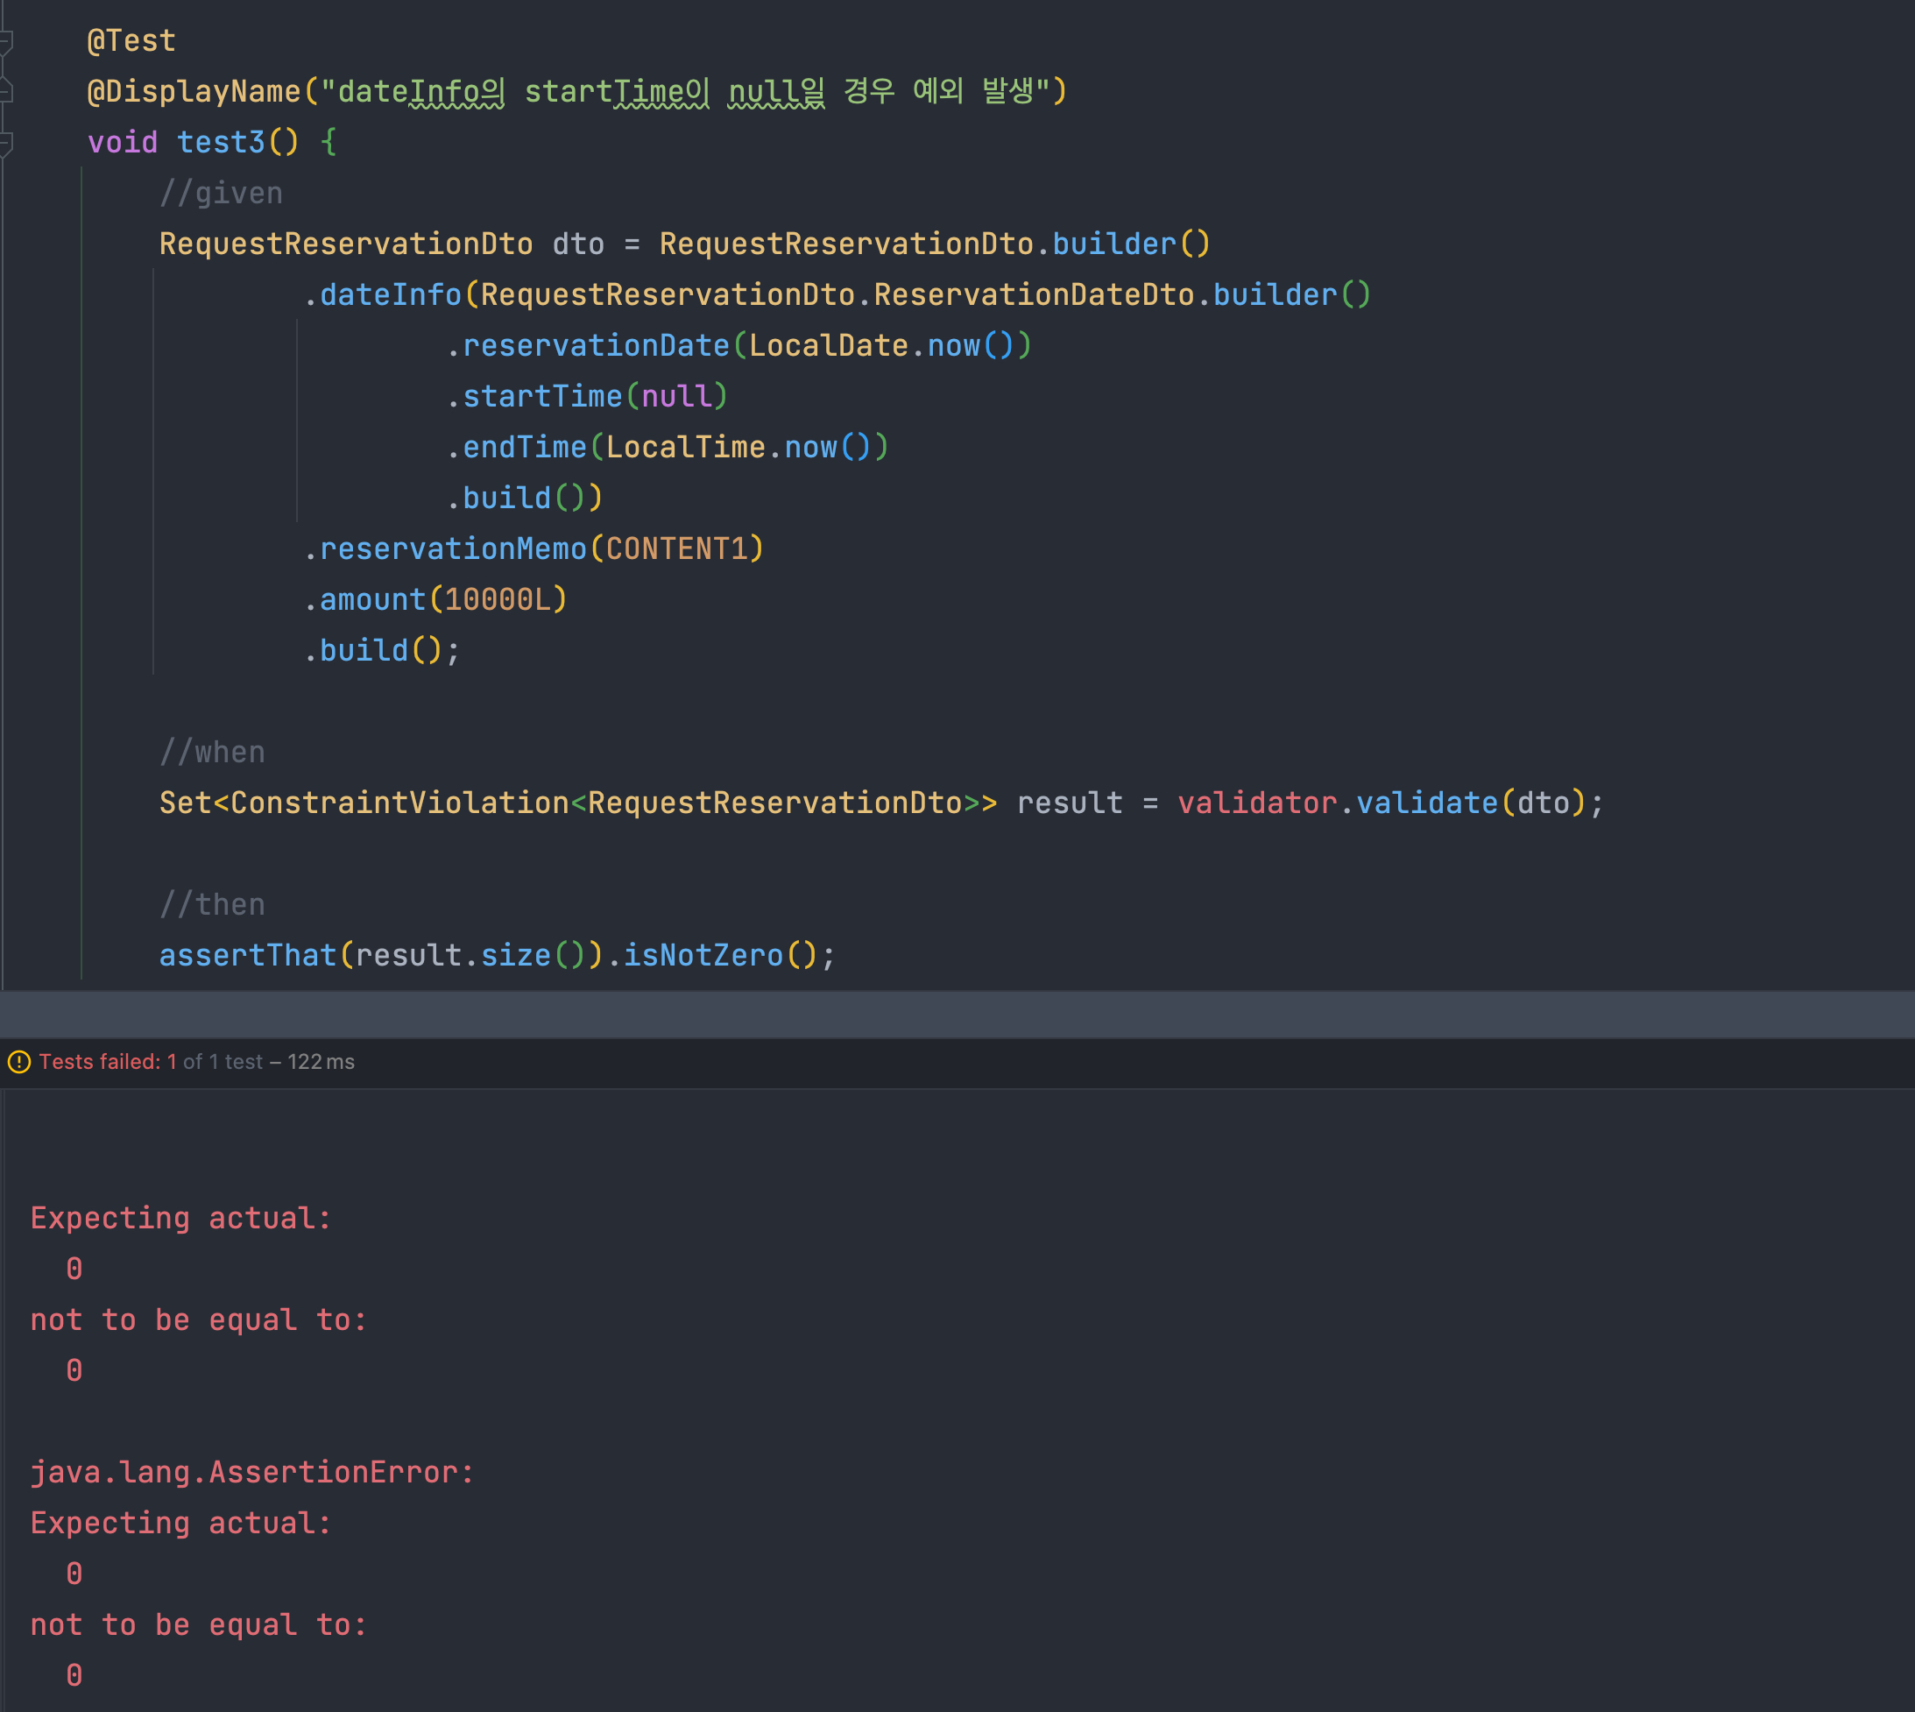Collapse the test3 method fold marker
The width and height of the screenshot is (1915, 1712).
tap(5, 143)
